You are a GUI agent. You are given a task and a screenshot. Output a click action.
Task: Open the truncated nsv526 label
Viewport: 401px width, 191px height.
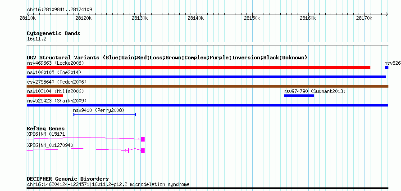(x=392, y=63)
